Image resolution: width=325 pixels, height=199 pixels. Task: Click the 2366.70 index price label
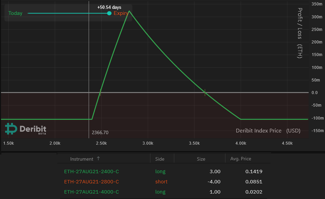click(x=100, y=132)
